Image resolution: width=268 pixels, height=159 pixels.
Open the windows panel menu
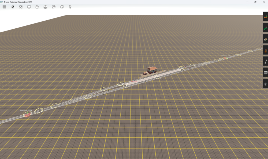(62, 7)
